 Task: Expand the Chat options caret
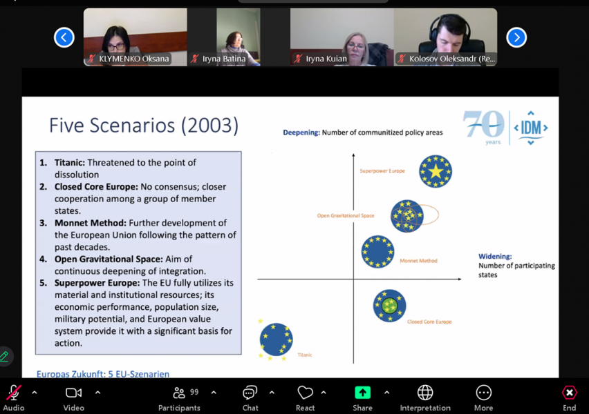[272, 393]
